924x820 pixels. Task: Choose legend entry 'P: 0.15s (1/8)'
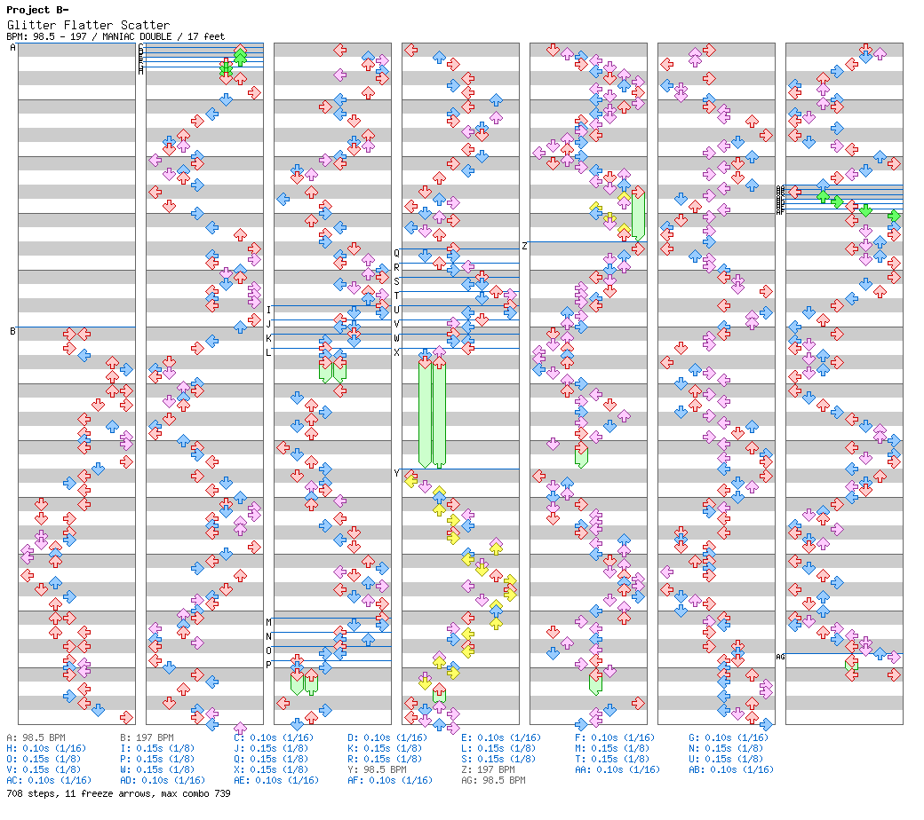click(157, 759)
